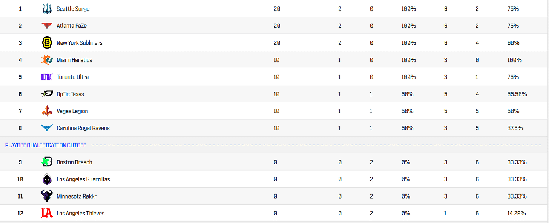
Task: Click the Minnesota Røkkr horned logo
Action: coord(47,196)
